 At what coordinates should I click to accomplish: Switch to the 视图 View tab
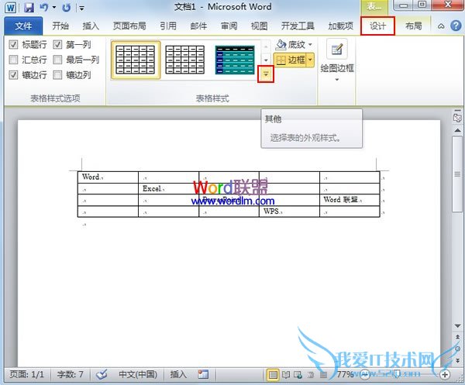(259, 26)
